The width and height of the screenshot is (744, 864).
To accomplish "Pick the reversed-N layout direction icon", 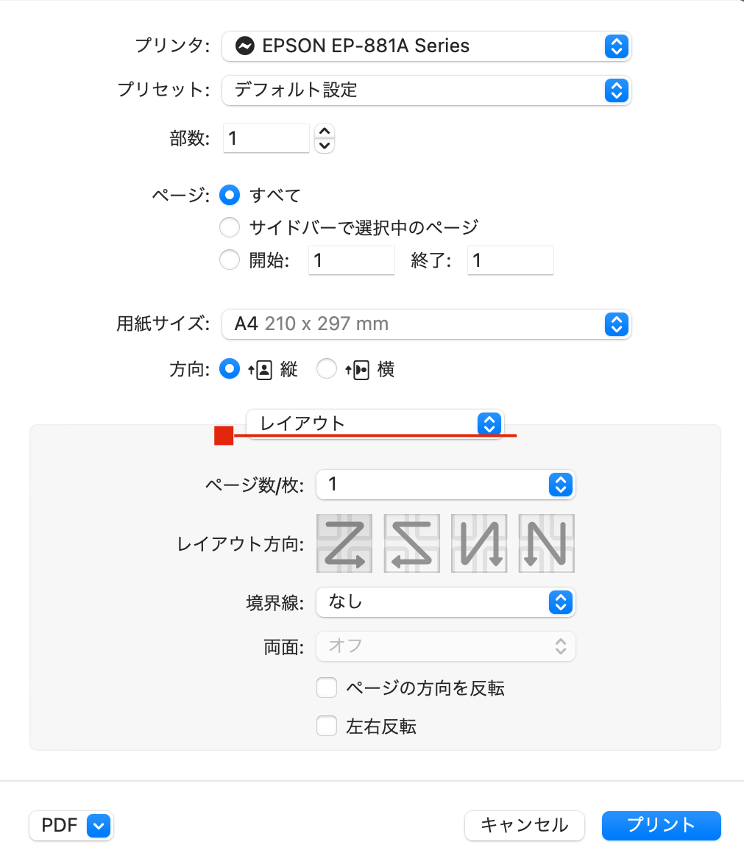I will [x=479, y=543].
